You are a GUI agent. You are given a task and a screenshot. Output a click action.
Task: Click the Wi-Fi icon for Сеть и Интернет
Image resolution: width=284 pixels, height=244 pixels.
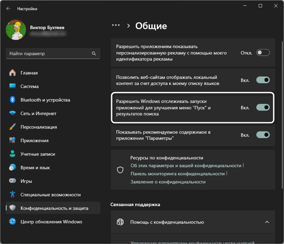[13, 113]
